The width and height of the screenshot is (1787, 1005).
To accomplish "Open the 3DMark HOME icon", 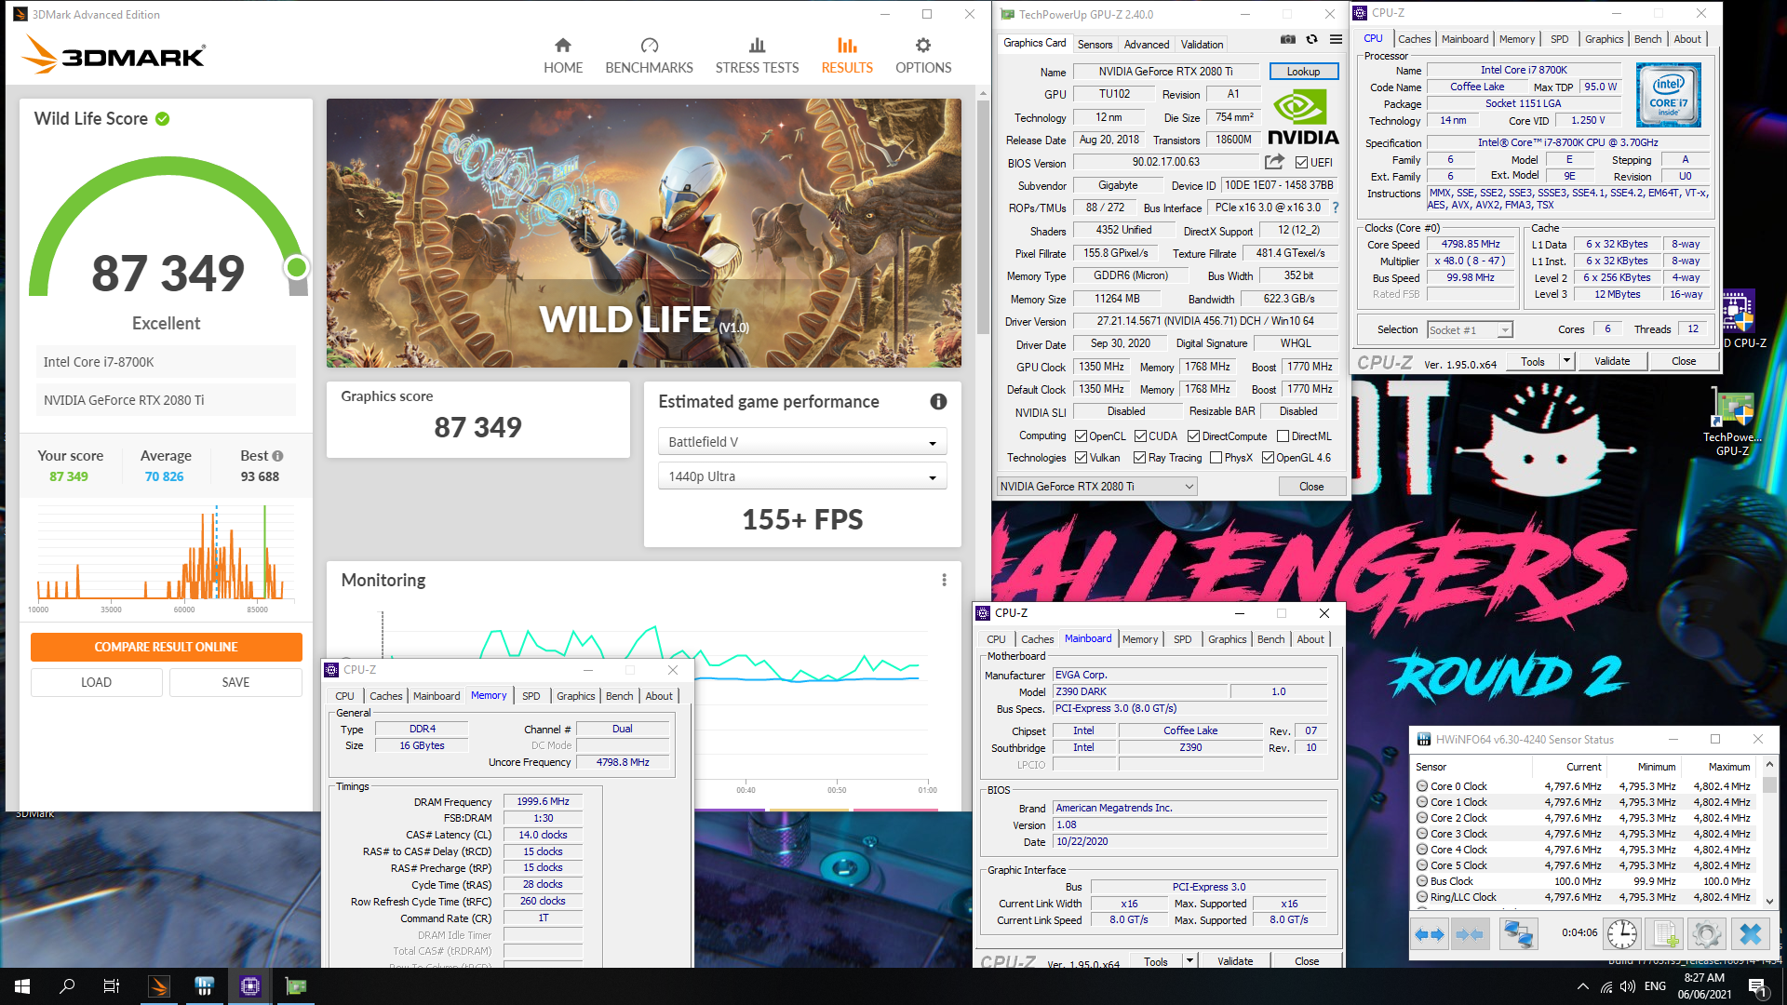I will point(562,46).
